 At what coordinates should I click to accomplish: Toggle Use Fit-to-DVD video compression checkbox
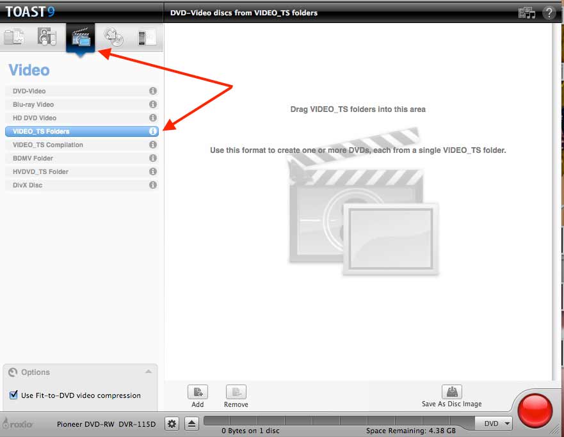[x=13, y=395]
